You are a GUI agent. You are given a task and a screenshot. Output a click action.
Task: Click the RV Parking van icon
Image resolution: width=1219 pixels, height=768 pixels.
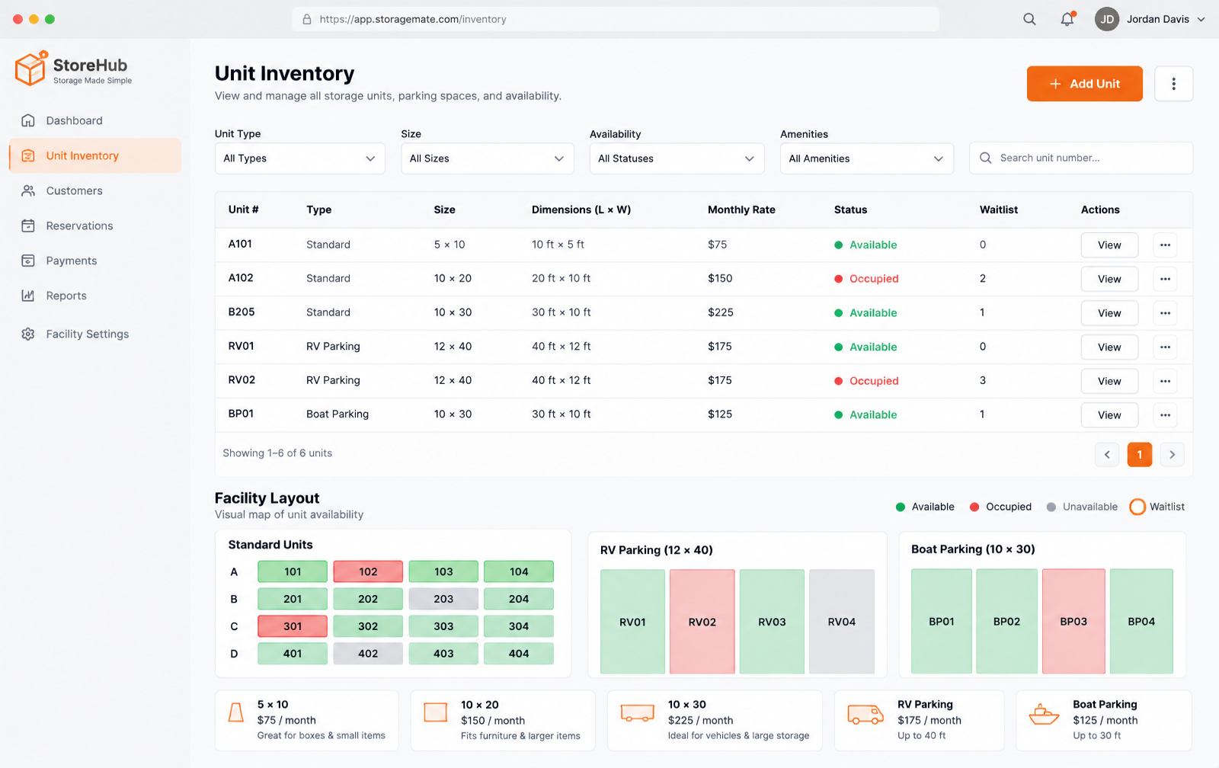tap(865, 714)
